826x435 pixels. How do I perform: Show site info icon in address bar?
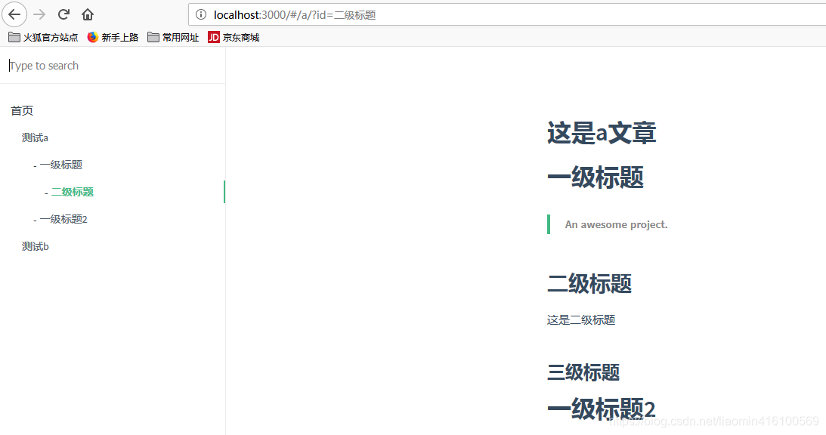tap(201, 14)
